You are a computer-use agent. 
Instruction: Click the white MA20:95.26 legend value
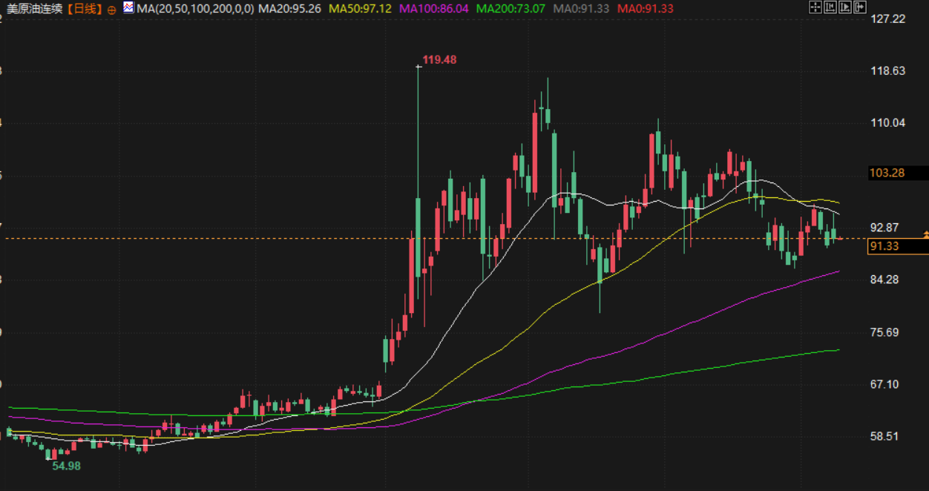(x=289, y=9)
